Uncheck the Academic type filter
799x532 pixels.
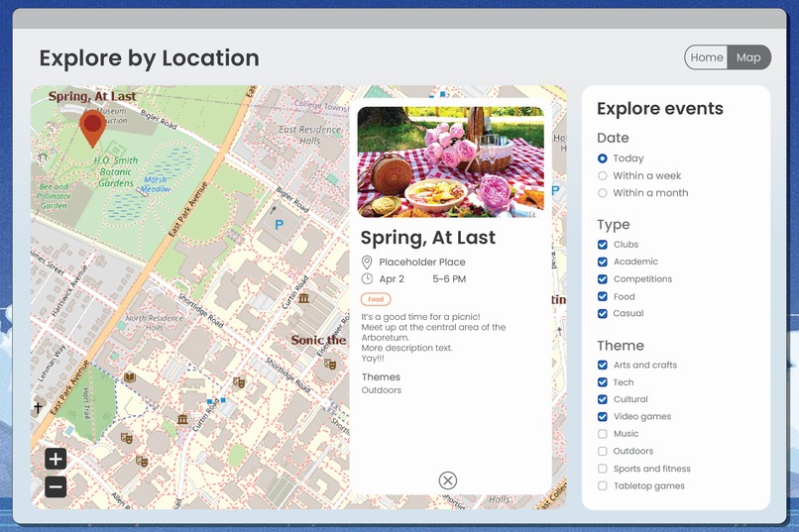coord(603,262)
